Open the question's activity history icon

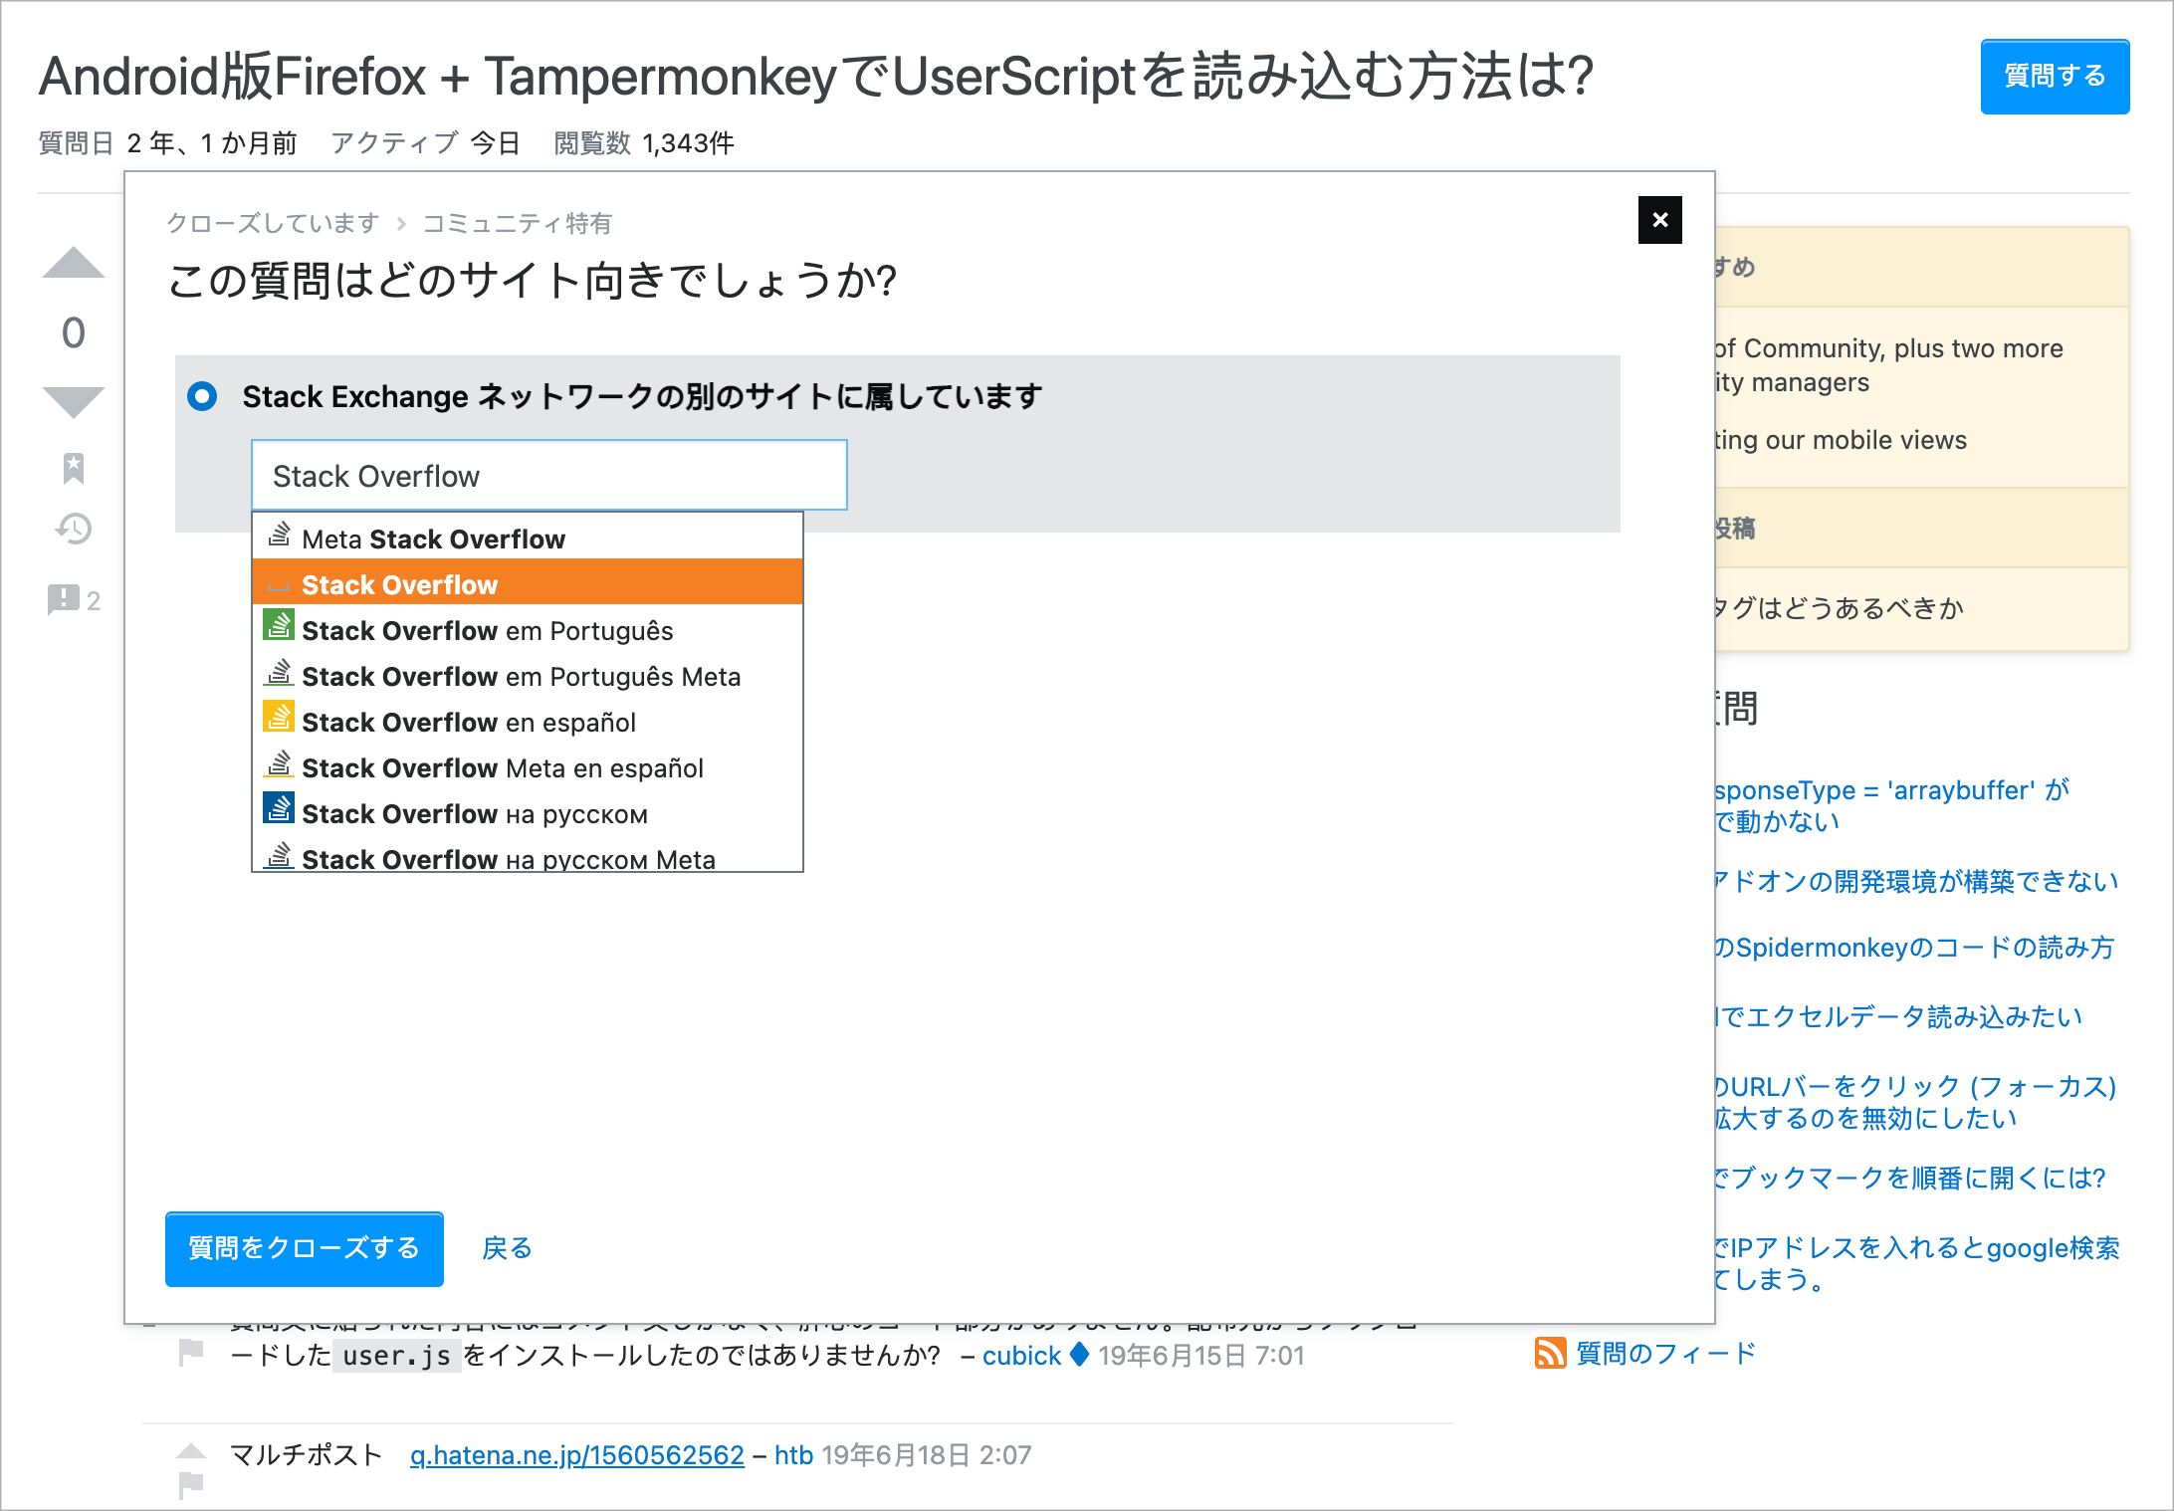pos(74,529)
